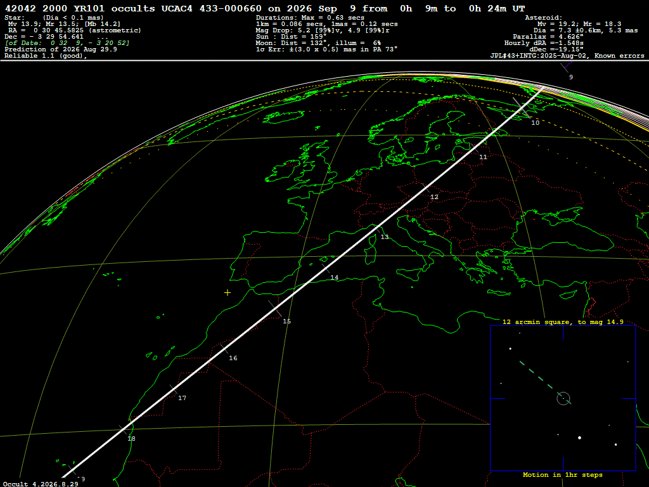
Task: Select the minute 12 label on the track
Action: 434,197
